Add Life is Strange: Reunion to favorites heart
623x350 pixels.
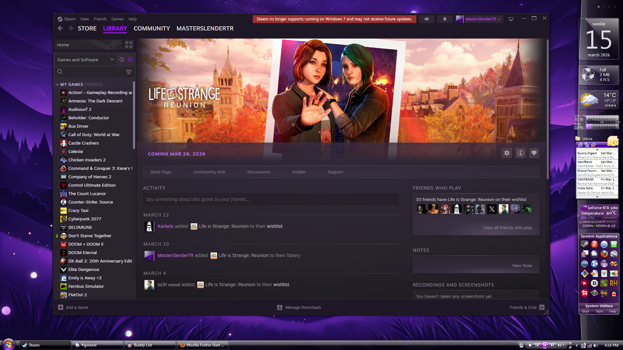coord(534,153)
